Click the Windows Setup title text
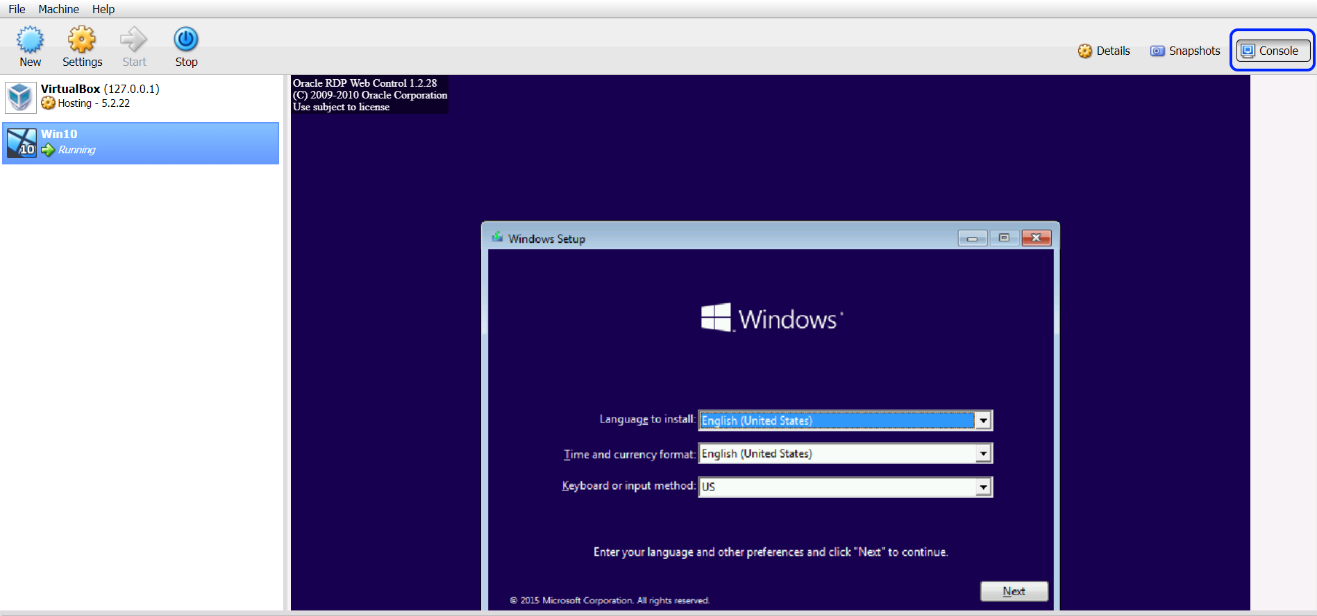1317x616 pixels. [x=547, y=239]
